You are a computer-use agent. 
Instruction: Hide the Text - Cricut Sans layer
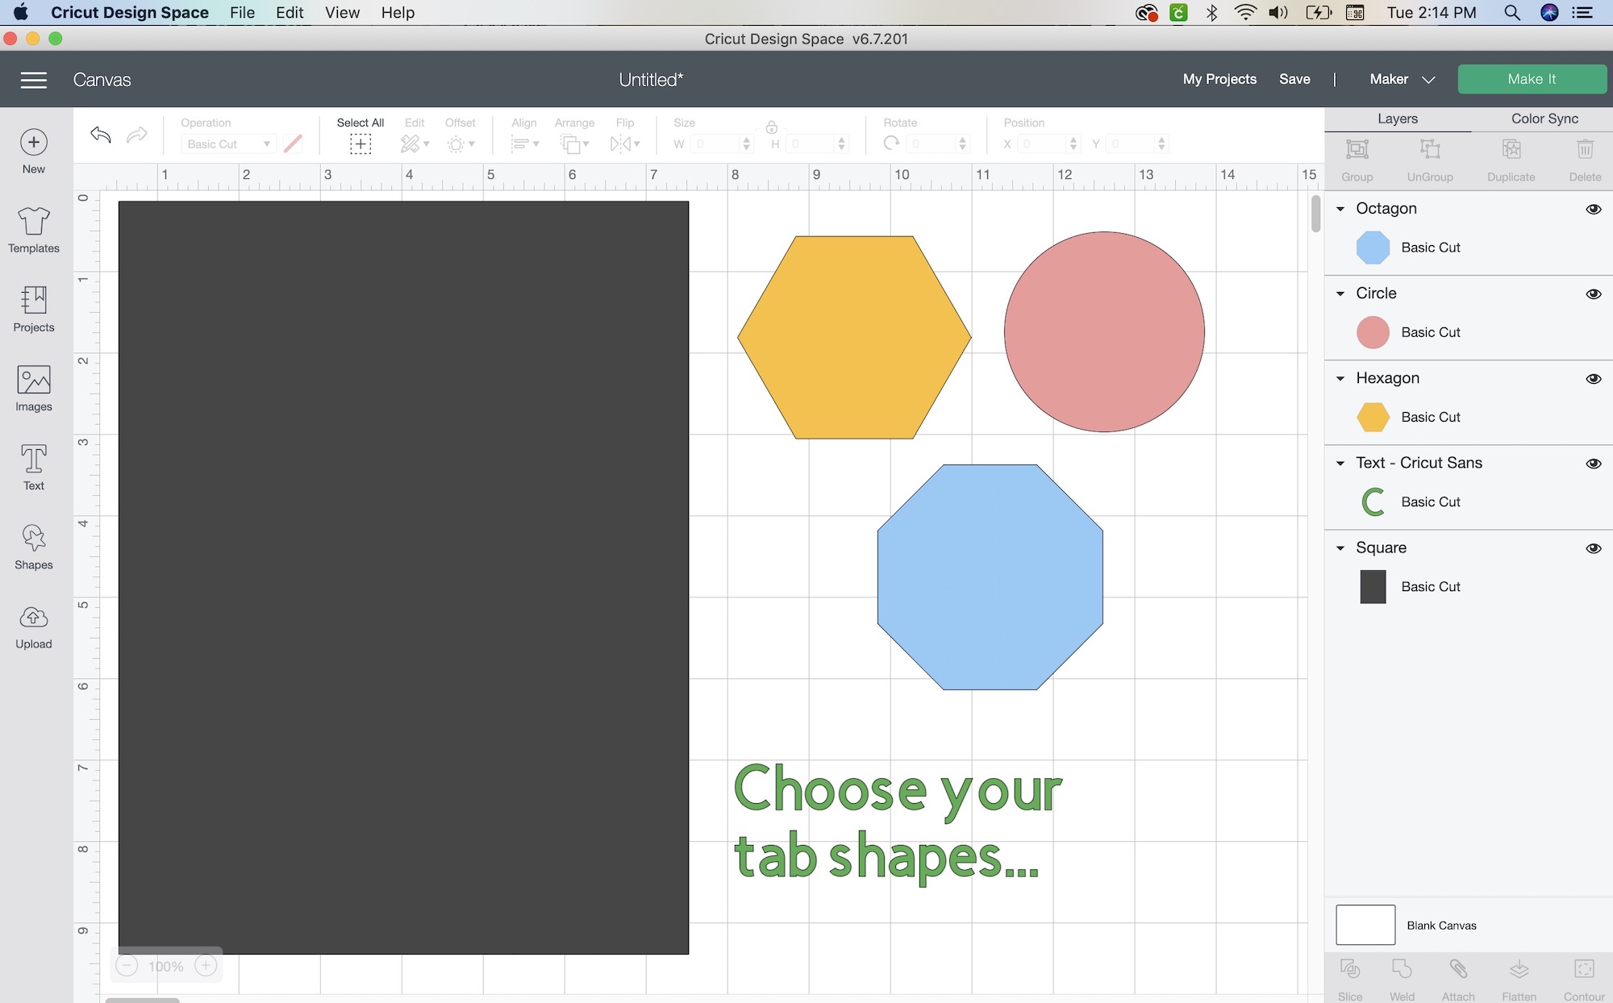click(1594, 464)
